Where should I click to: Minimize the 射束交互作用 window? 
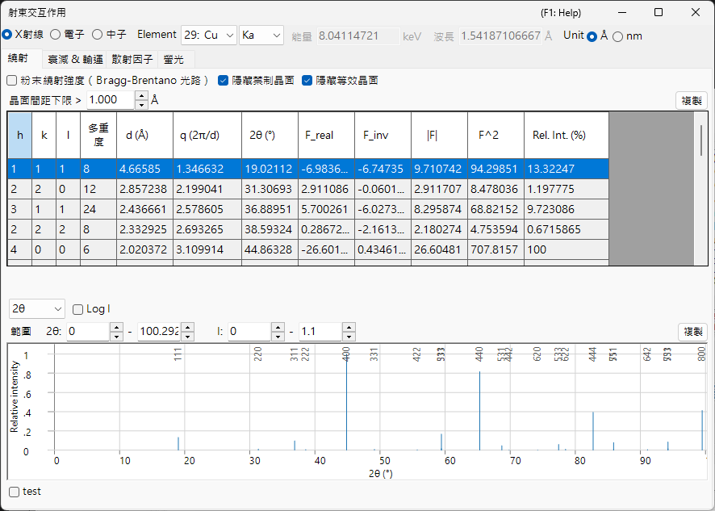pos(622,13)
